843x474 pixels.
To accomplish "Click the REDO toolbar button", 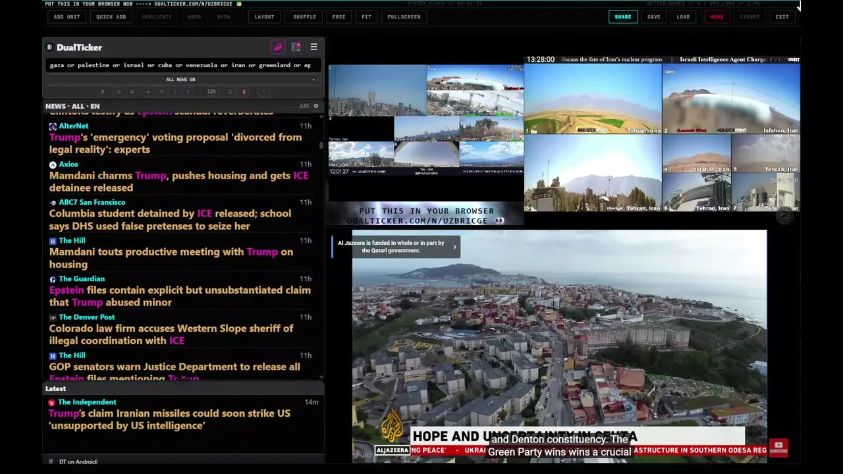I will [x=224, y=16].
